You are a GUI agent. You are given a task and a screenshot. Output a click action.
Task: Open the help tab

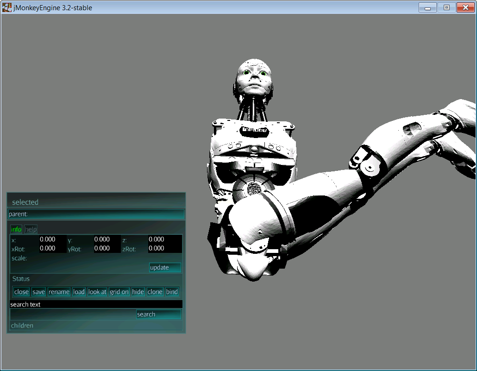click(x=31, y=229)
